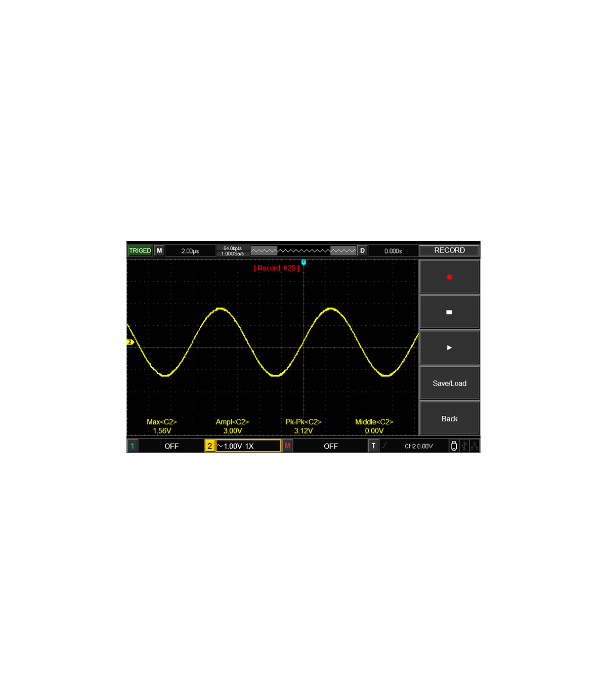
Task: Click the cyan trigger position marker
Action: [x=303, y=263]
